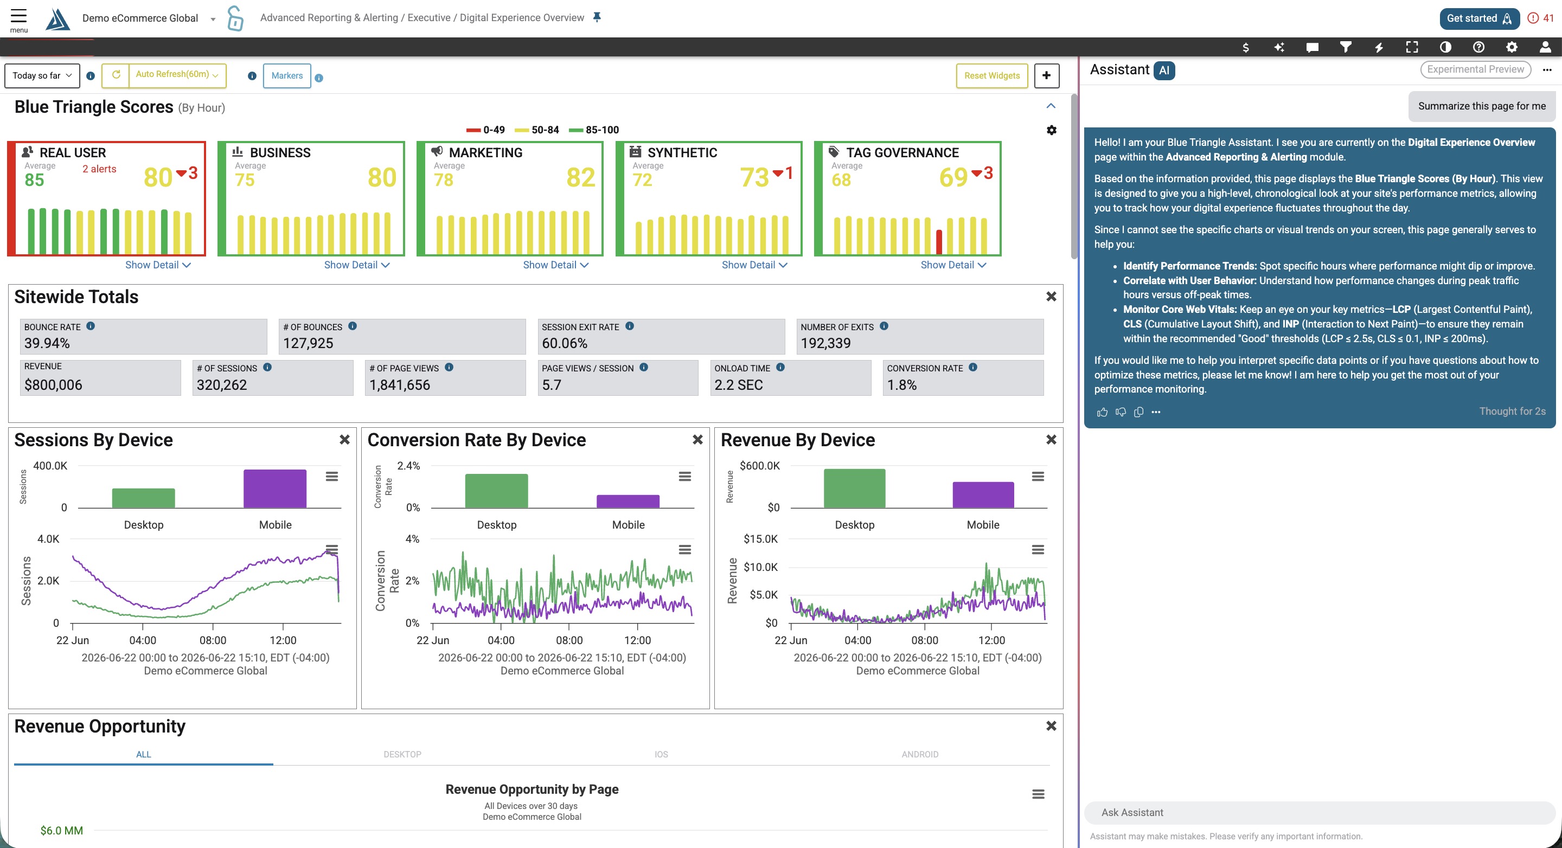Click the Reset Widgets button
1562x848 pixels.
point(992,76)
